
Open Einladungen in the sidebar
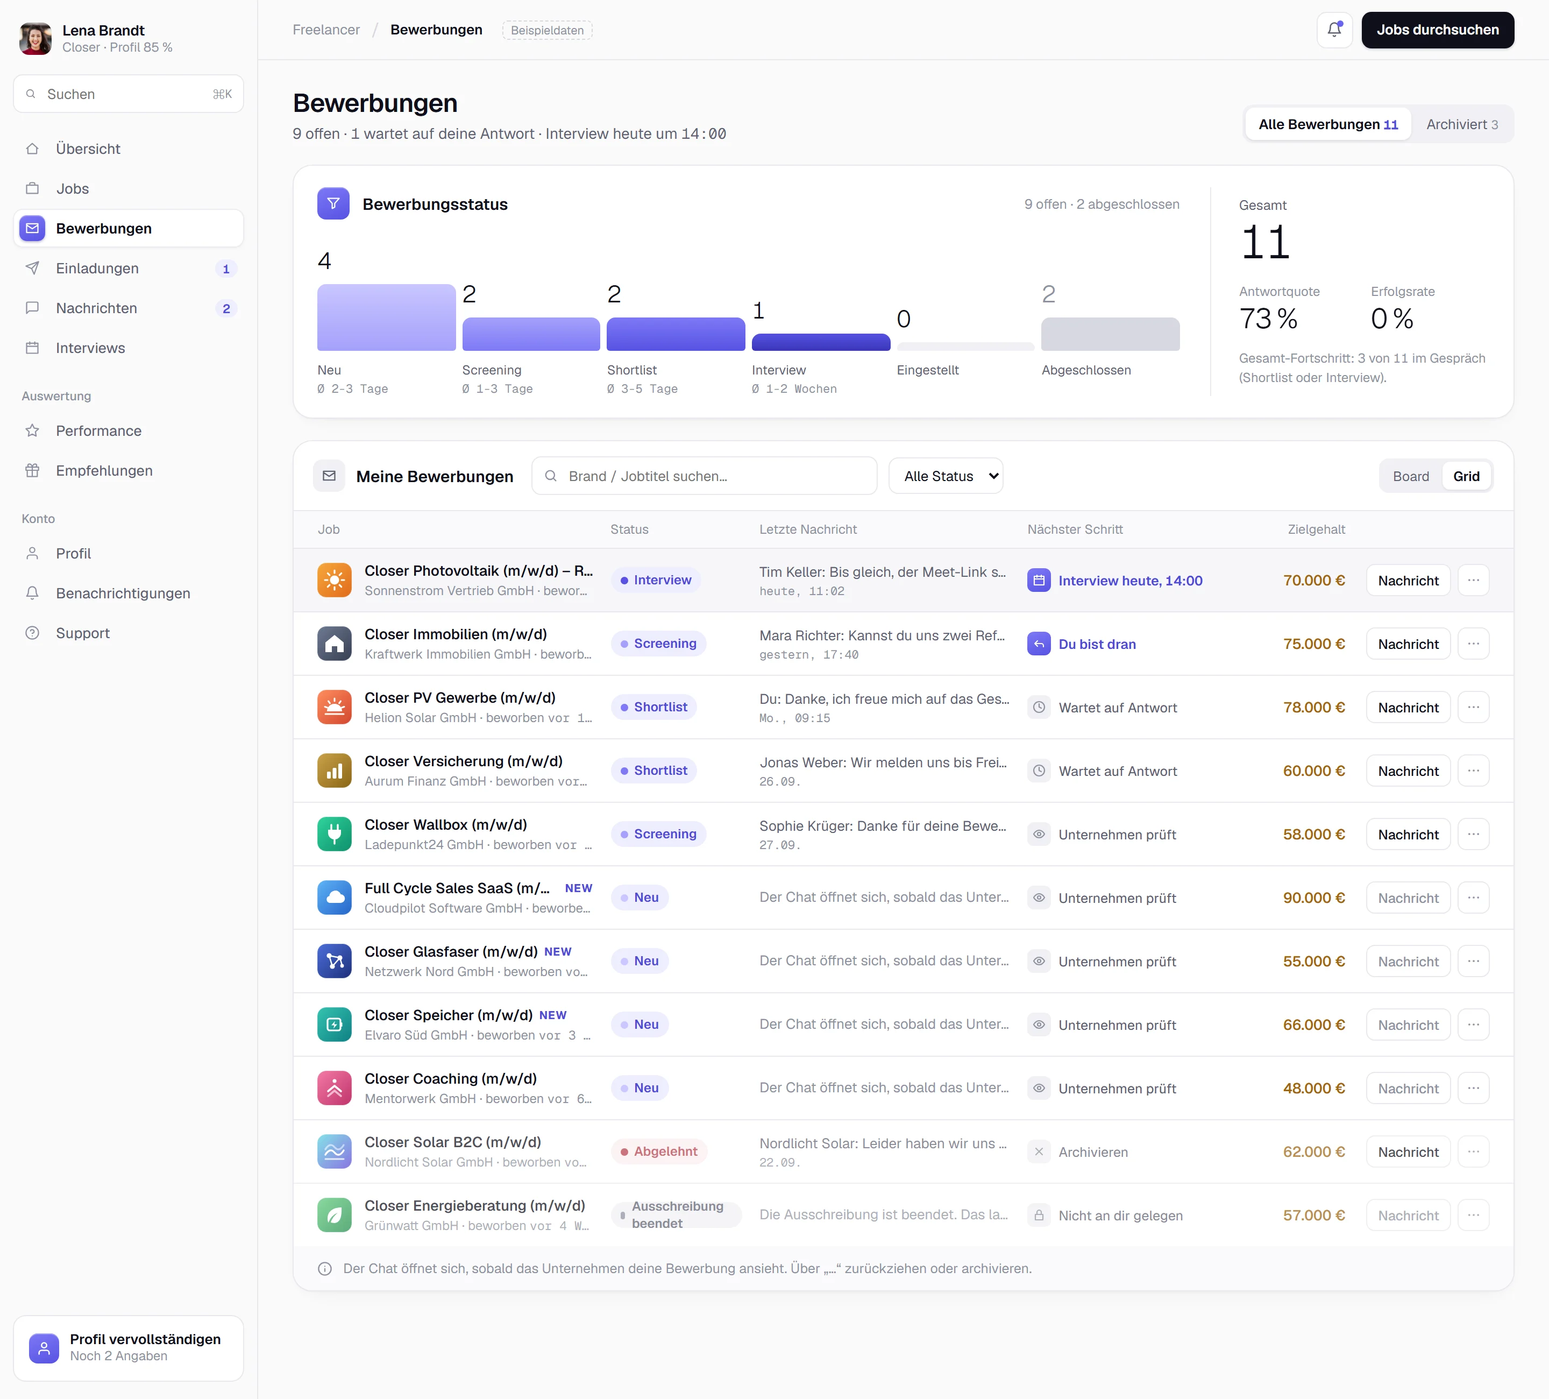tap(129, 269)
